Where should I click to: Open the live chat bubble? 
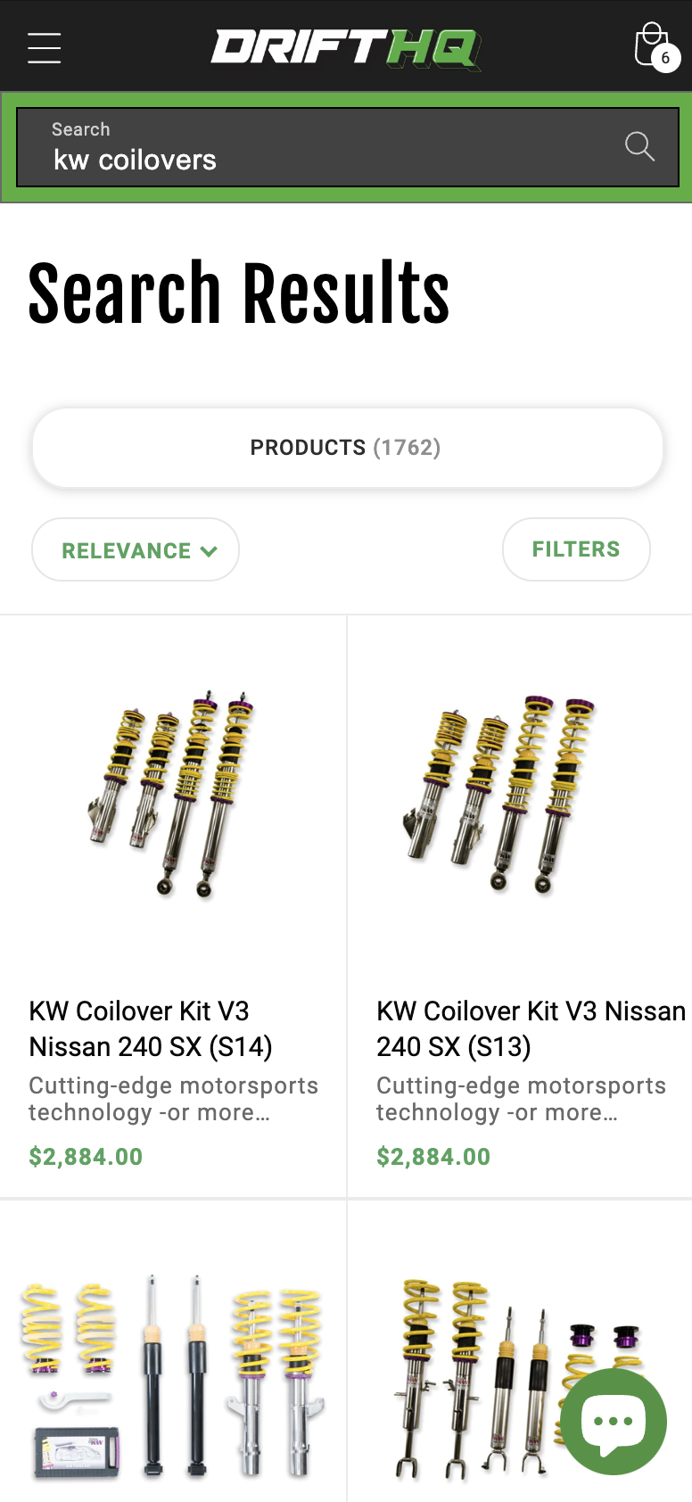coord(614,1421)
